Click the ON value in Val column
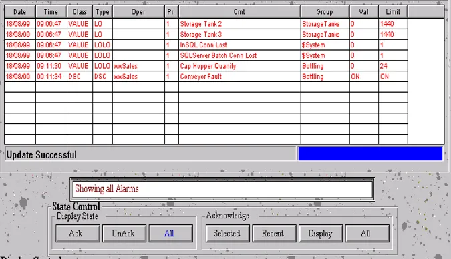Screen dimensions: 451x259 click(355, 77)
